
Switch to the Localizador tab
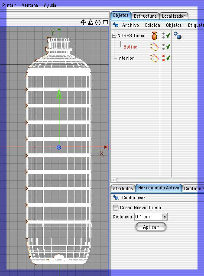[174, 16]
